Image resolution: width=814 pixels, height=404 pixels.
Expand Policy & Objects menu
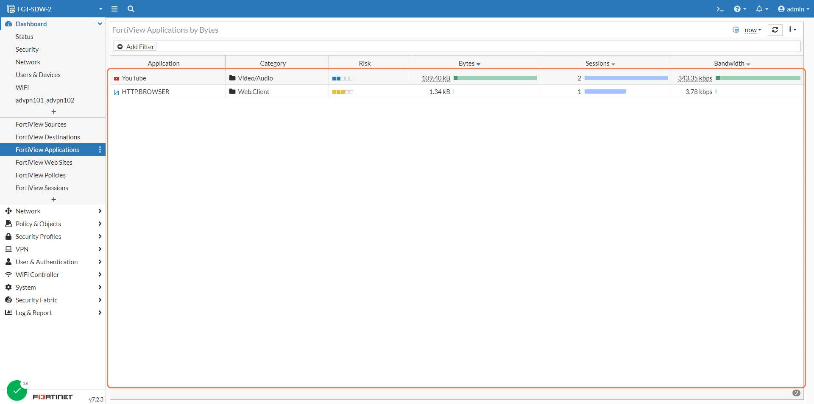pyautogui.click(x=53, y=224)
